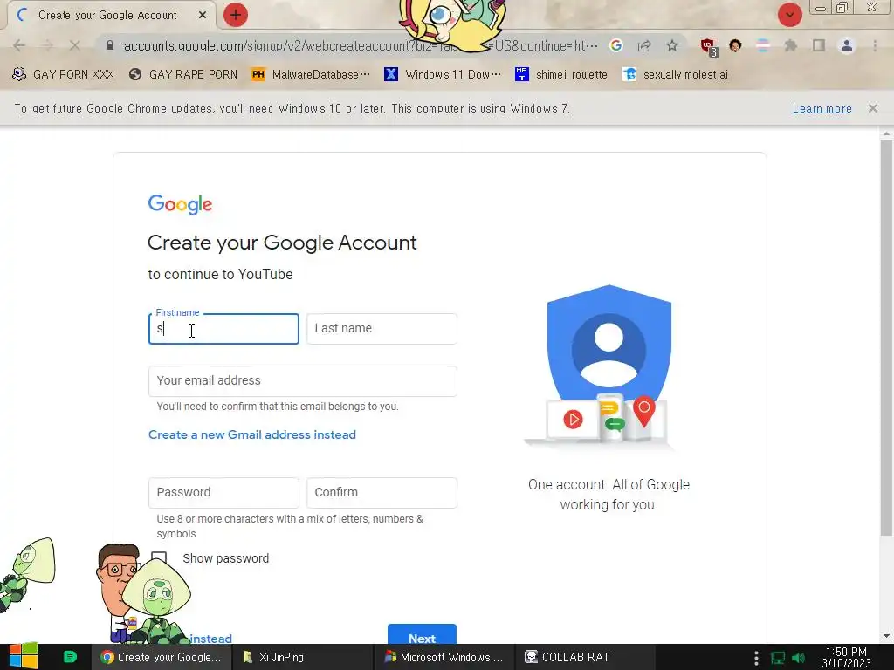
Task: Open the Windows Start button
Action: (24, 657)
